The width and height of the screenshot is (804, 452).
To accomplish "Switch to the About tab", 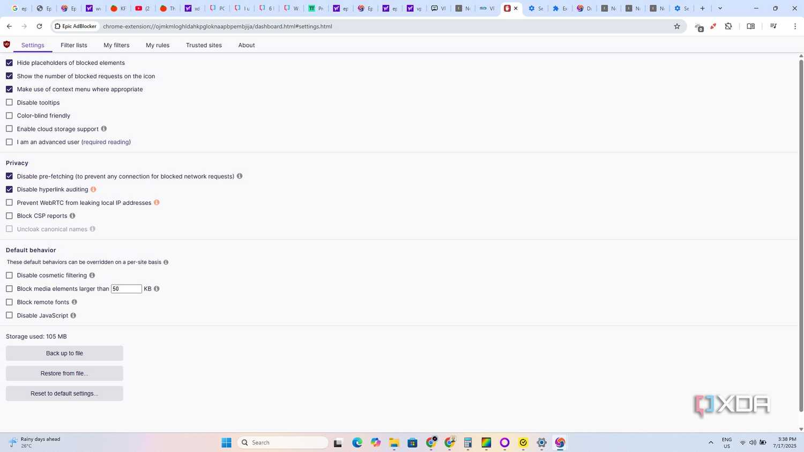I will (x=247, y=45).
